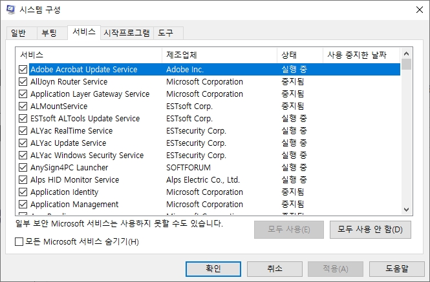The width and height of the screenshot is (430, 282).
Task: Click Alps Electric Co., Ltd. cell
Action: click(x=203, y=180)
